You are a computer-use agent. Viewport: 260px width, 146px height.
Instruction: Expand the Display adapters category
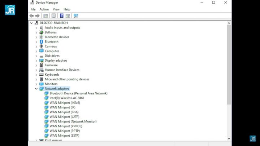coord(36,61)
